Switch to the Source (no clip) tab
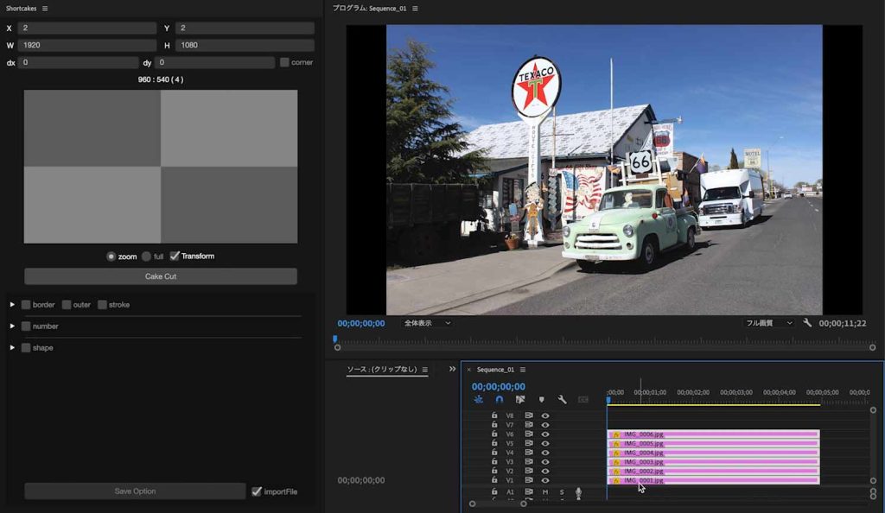 (x=381, y=370)
